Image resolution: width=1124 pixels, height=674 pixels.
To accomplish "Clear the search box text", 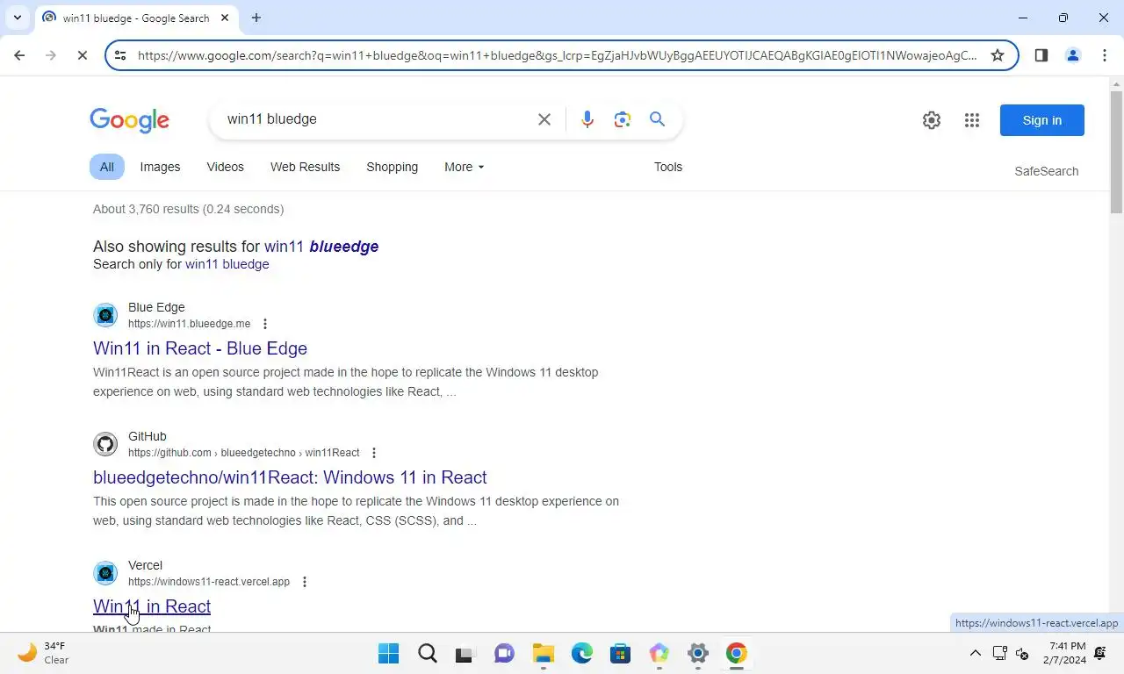I will 544,119.
